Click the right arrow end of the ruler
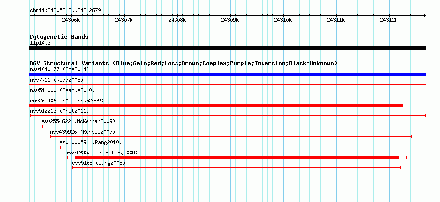This screenshot has width=440, height=202. 425,15
